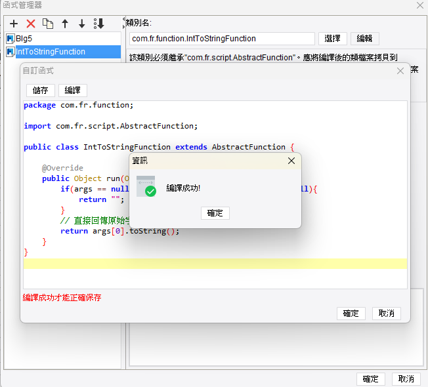428x387 pixels.
Task: Click 取消 in the 自訂函式 dialog
Action: [386, 314]
